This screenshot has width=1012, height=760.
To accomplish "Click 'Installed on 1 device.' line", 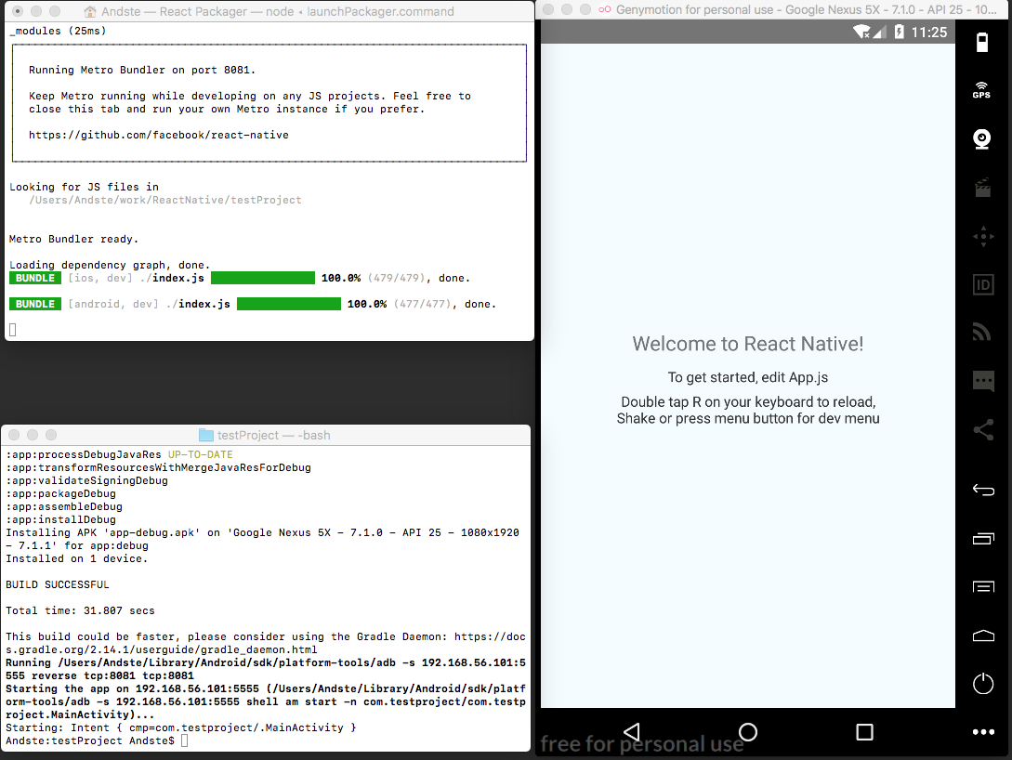I will coord(77,558).
